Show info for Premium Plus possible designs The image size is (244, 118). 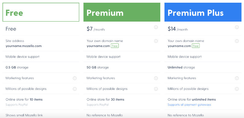point(237,89)
